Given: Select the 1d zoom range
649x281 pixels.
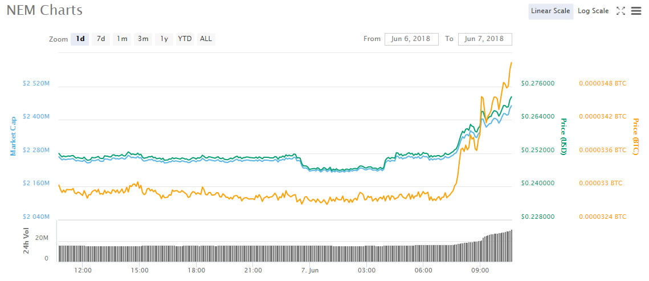Looking at the screenshot, I should point(80,39).
